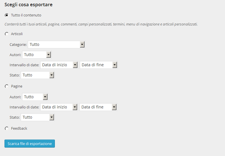The image size is (225, 156).
Task: Open the Categorie dropdown
Action: (57, 44)
